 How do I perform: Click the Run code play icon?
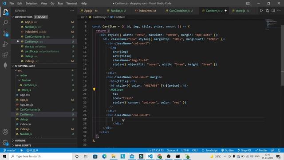click(x=261, y=11)
